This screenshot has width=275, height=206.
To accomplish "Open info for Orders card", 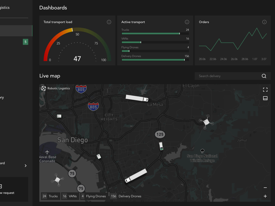I will click(264, 22).
